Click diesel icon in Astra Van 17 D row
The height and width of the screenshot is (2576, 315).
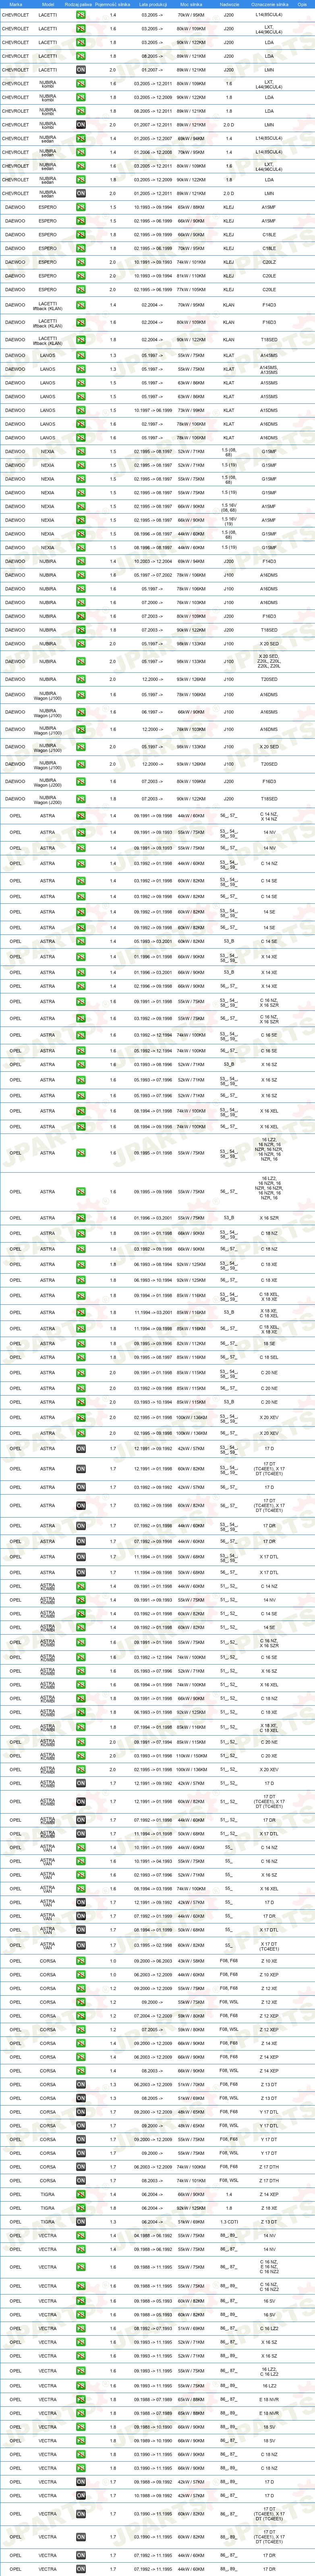81,1903
